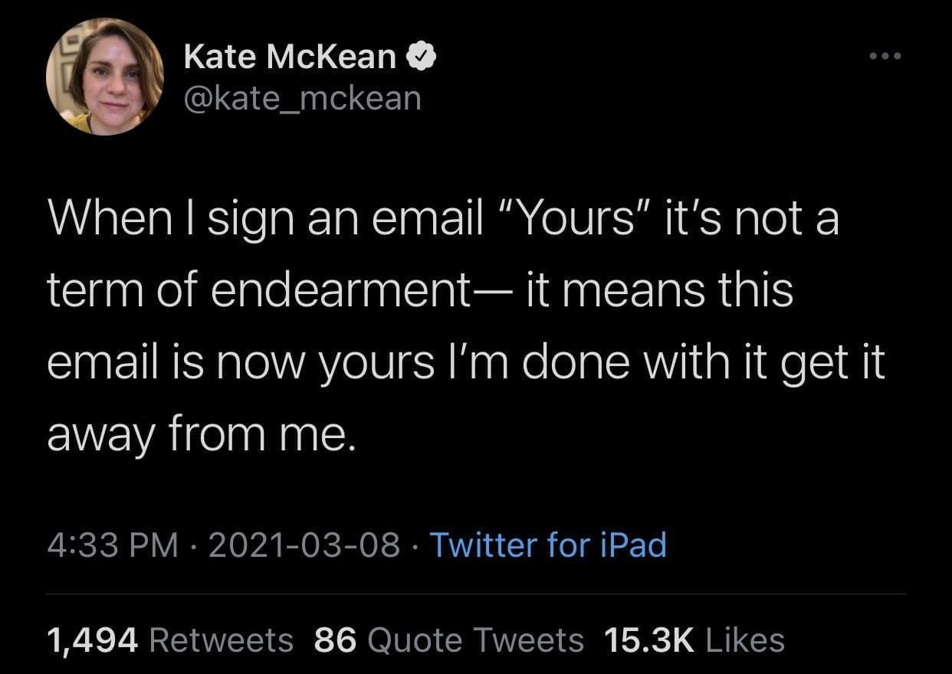Screen dimensions: 952x674
Task: Click the 4:33 PM timestamp
Action: 112,545
